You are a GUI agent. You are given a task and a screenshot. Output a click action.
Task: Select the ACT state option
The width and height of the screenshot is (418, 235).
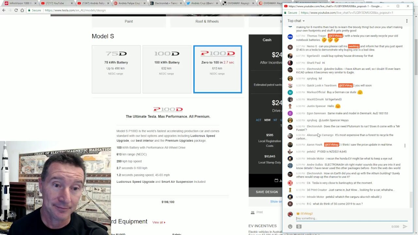click(x=259, y=120)
